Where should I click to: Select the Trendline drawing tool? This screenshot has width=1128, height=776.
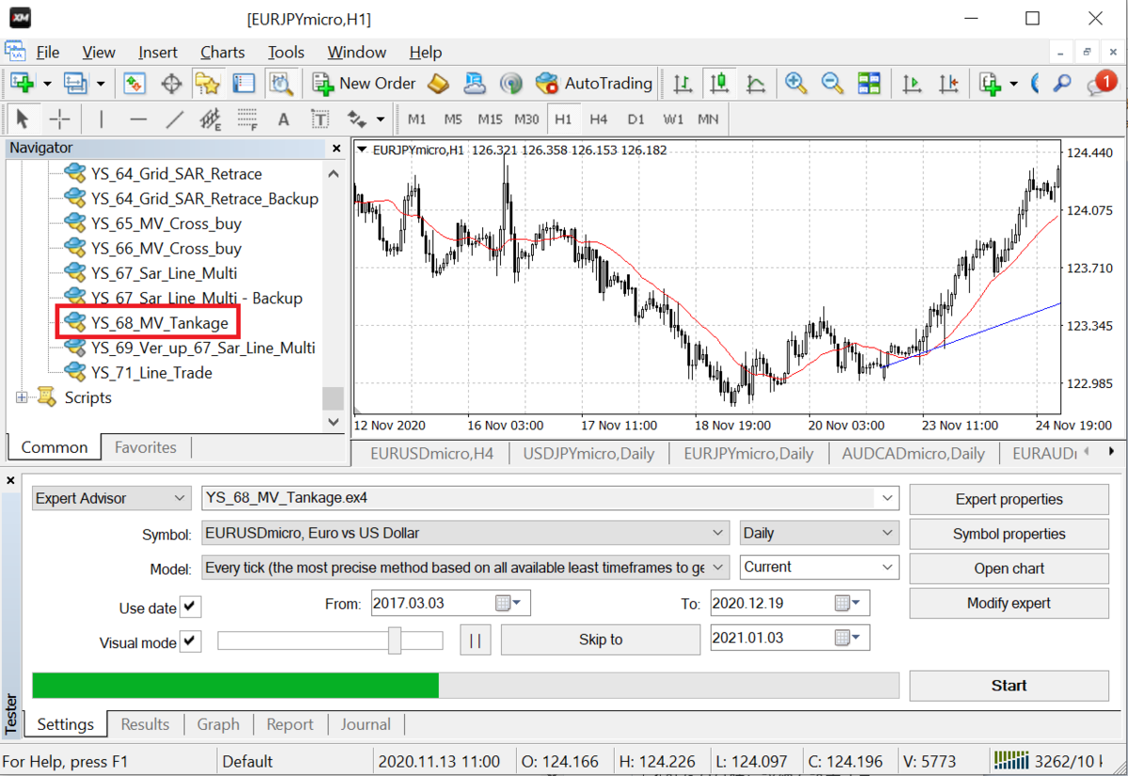[x=174, y=119]
